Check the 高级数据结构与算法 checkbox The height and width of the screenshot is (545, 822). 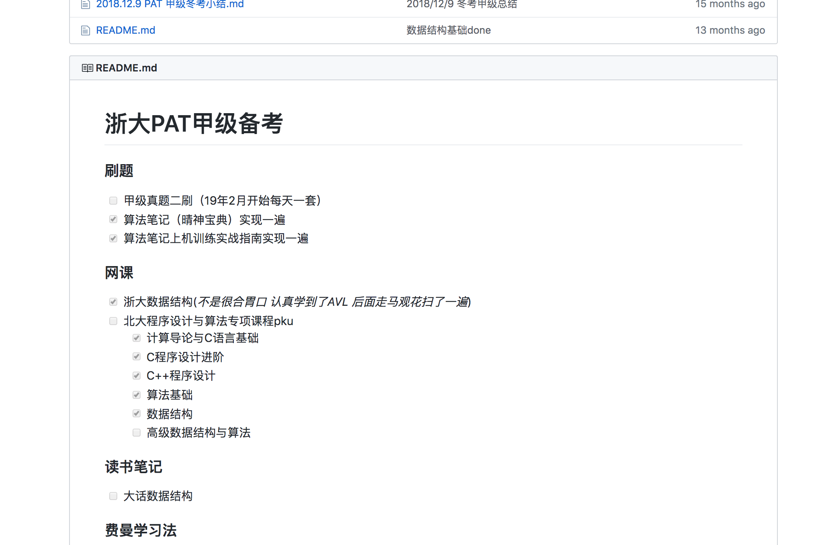pyautogui.click(x=137, y=433)
